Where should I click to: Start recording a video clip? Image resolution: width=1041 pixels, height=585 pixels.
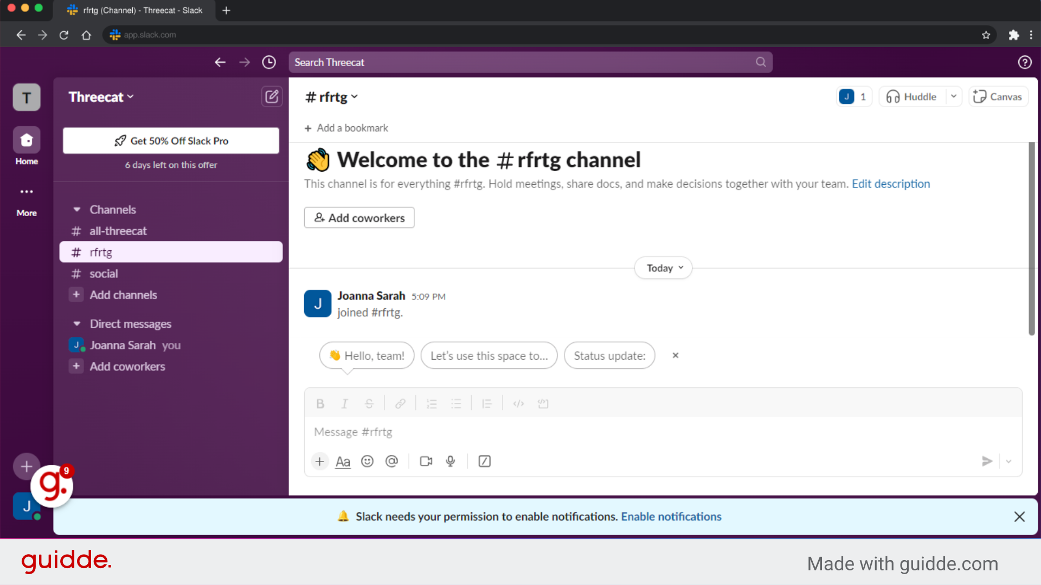(426, 461)
